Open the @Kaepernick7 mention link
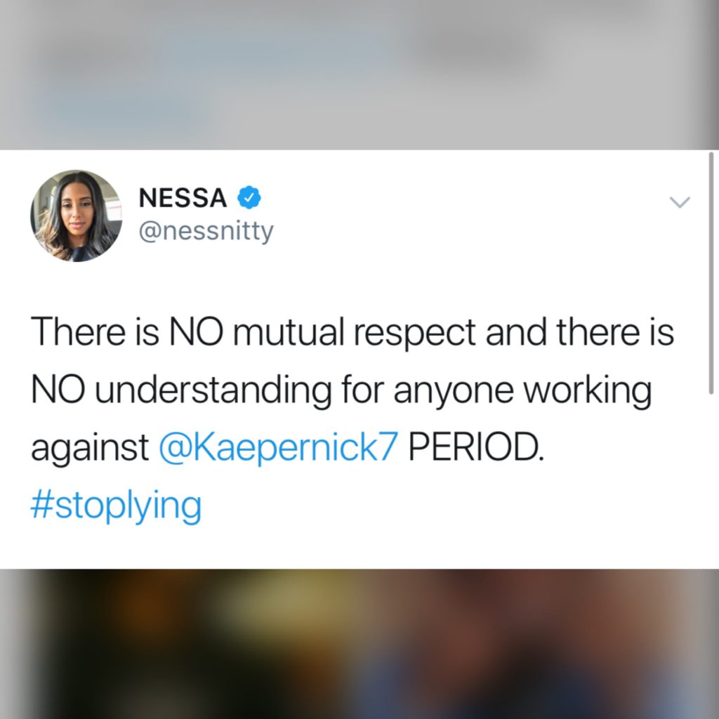Image resolution: width=719 pixels, height=719 pixels. coord(279,447)
